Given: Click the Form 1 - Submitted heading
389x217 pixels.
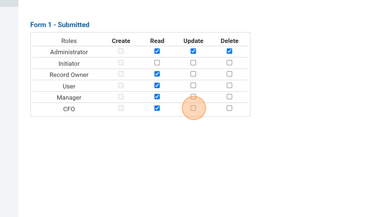Looking at the screenshot, I should pyautogui.click(x=60, y=25).
